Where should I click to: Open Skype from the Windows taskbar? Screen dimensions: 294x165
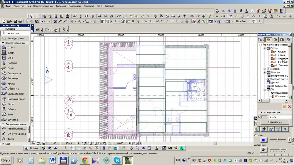click(x=117, y=160)
